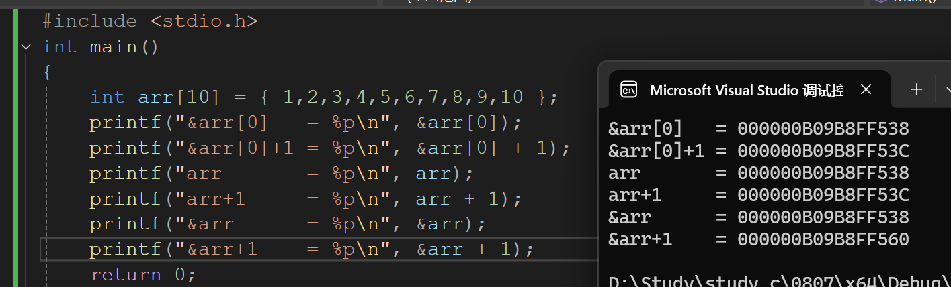
Task: Click the D:\Study path line in console
Action: [x=779, y=280]
